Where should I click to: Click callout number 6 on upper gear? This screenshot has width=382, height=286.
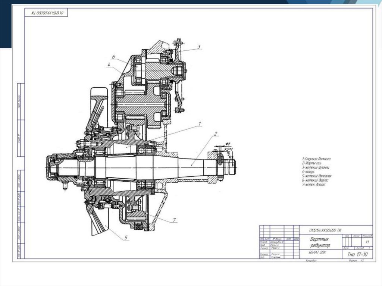pyautogui.click(x=112, y=56)
